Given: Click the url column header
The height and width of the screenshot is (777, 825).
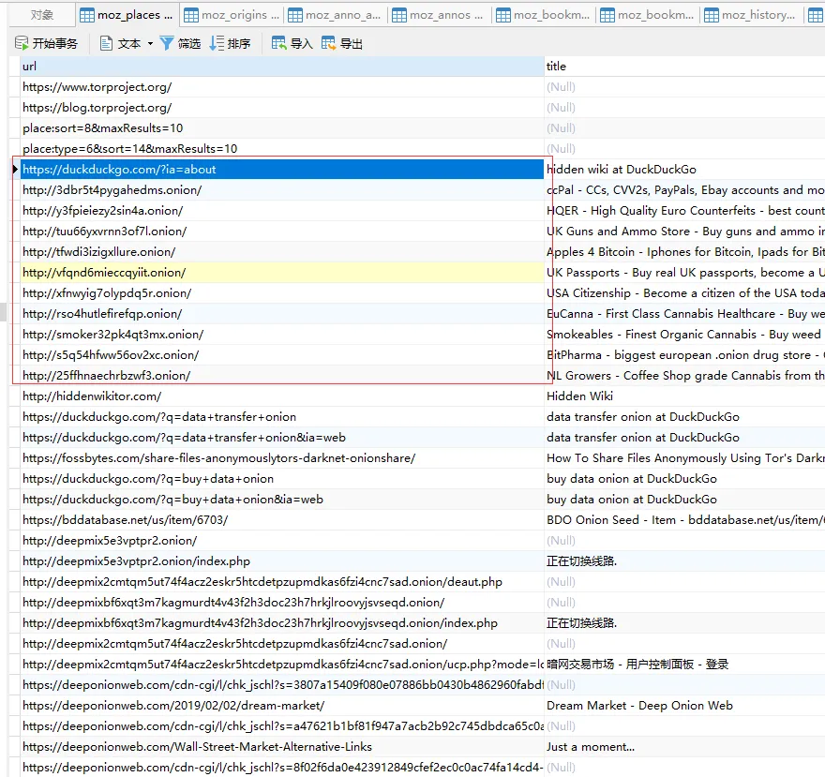Looking at the screenshot, I should coord(282,67).
